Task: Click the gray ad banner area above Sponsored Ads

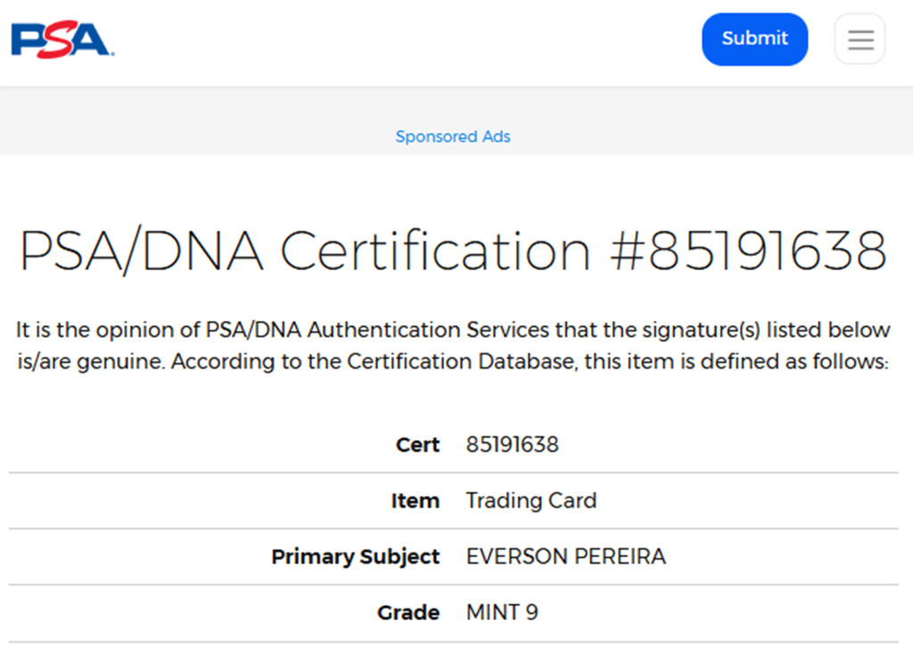Action: pyautogui.click(x=453, y=107)
